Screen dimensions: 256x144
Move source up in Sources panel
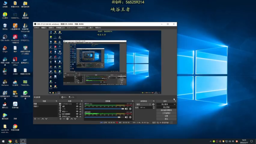click(71, 119)
